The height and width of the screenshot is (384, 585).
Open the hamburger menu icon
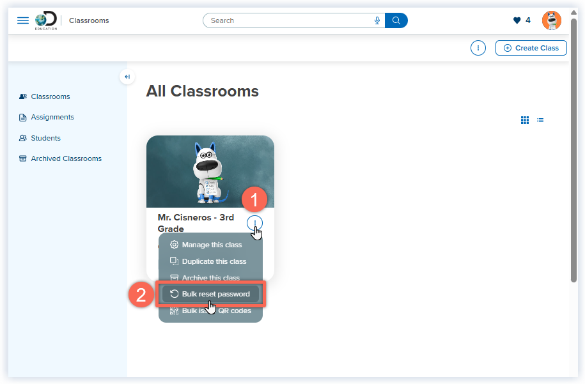click(x=23, y=20)
